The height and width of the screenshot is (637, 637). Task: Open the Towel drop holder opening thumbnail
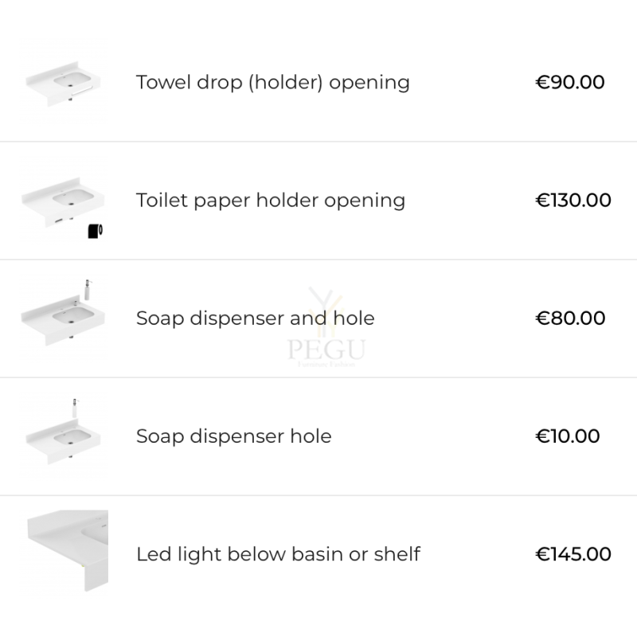click(x=64, y=83)
